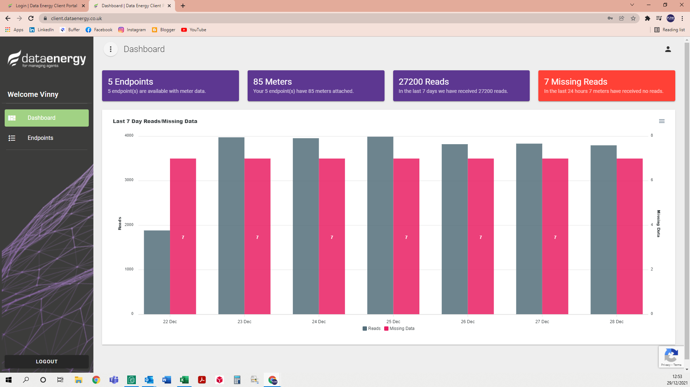
Task: Expand the tab search chevron
Action: pyautogui.click(x=632, y=5)
